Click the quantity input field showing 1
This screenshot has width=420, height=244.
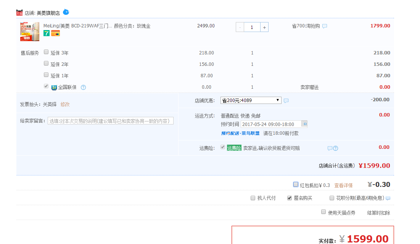tap(252, 27)
